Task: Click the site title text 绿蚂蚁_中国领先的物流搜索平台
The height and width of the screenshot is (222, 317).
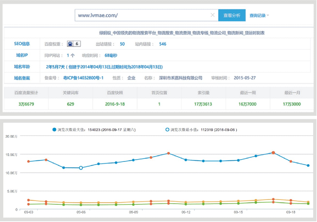Action: (127, 33)
